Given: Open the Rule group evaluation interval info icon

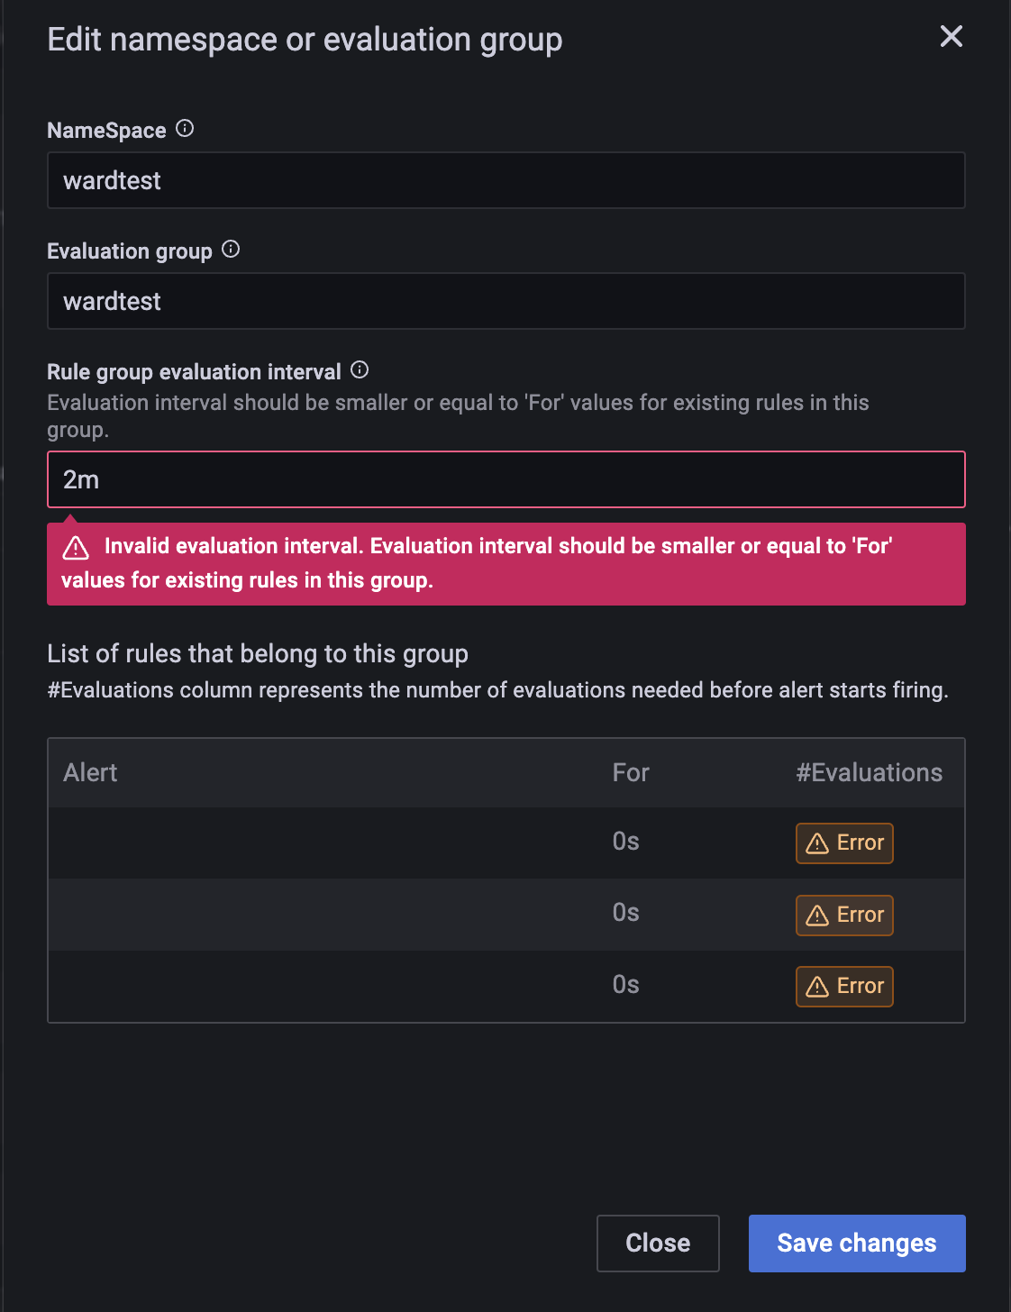Looking at the screenshot, I should click(x=360, y=369).
